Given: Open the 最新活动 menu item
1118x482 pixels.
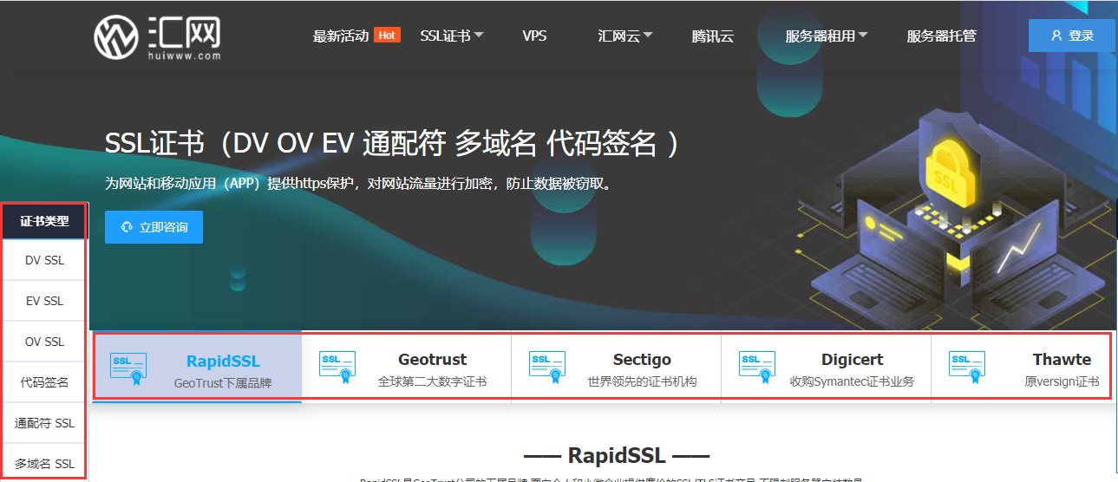Looking at the screenshot, I should pos(341,36).
